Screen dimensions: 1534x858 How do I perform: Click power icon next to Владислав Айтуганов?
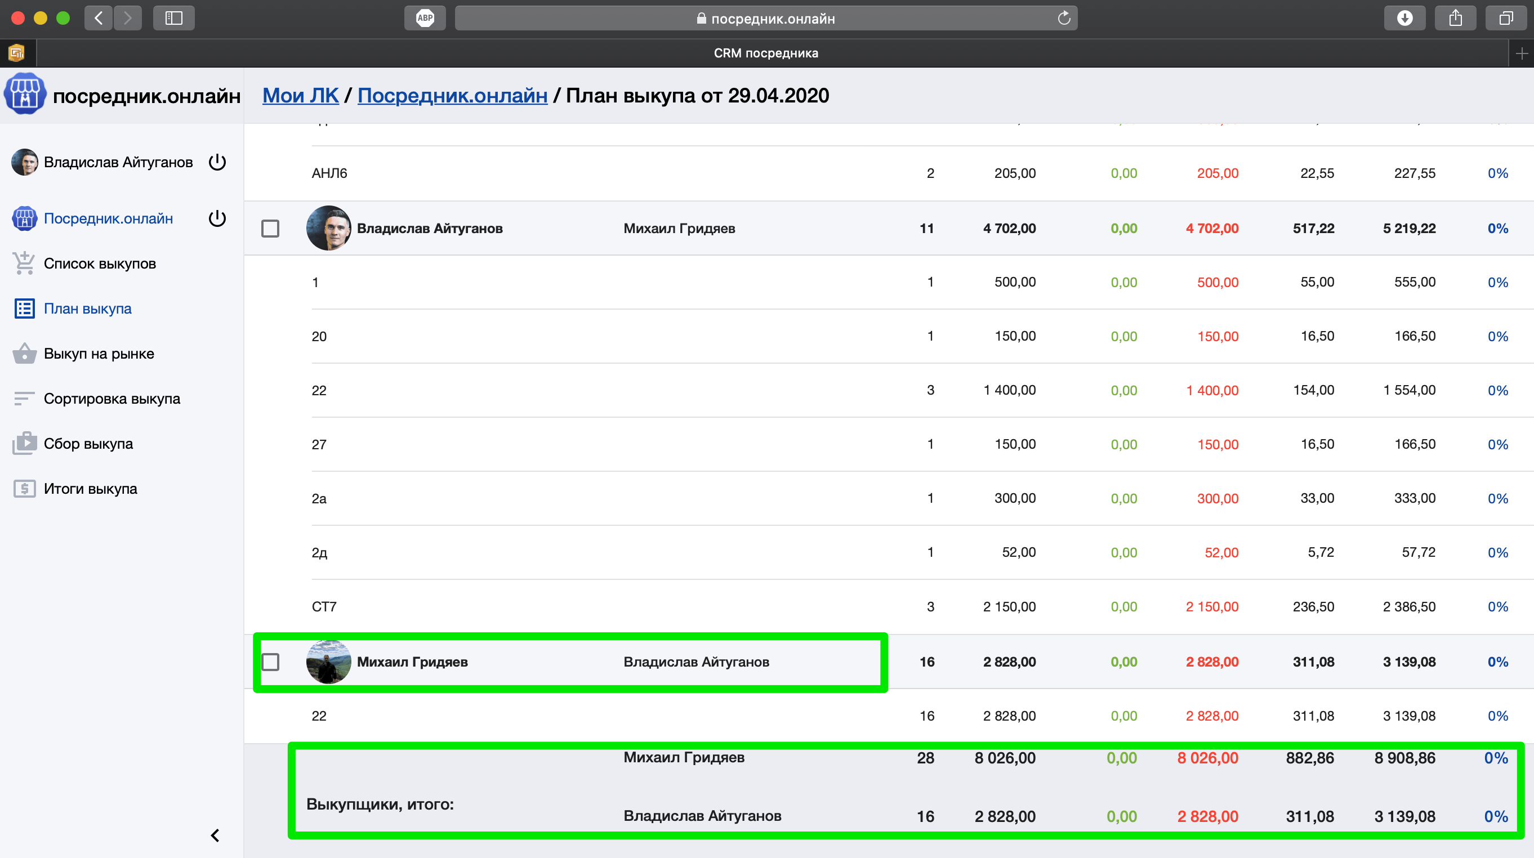217,162
